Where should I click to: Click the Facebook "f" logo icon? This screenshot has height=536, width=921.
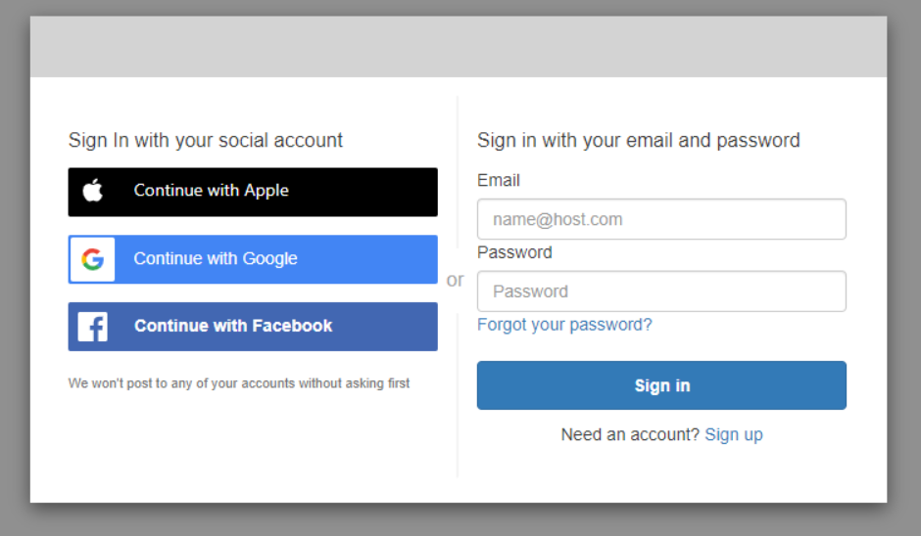click(x=93, y=327)
